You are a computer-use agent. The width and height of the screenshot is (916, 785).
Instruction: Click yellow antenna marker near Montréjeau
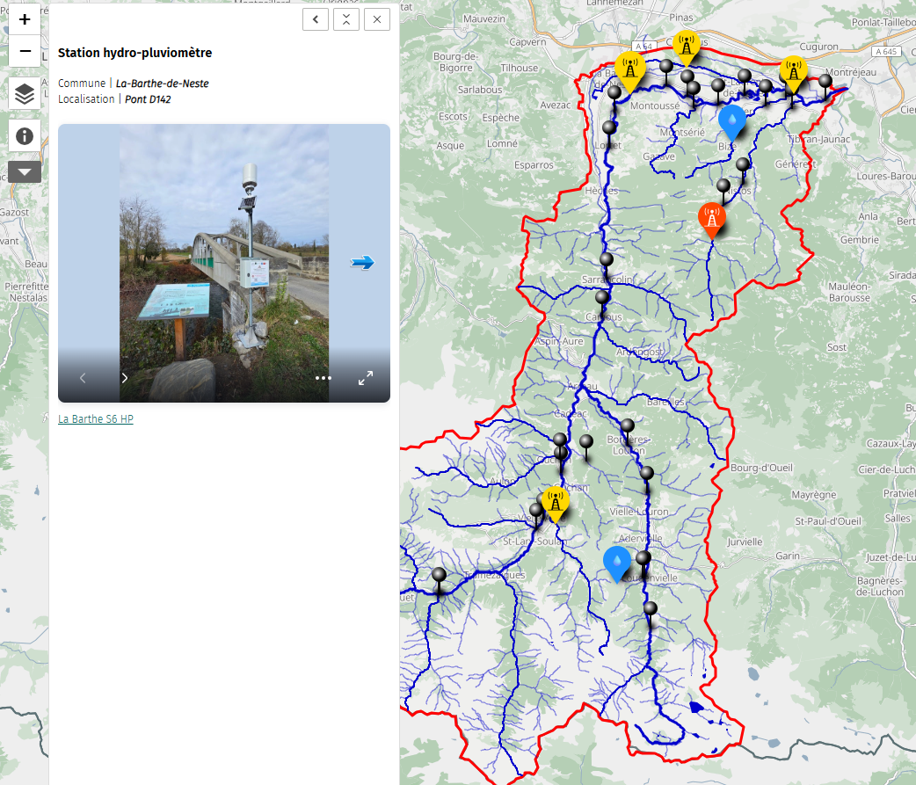[793, 72]
